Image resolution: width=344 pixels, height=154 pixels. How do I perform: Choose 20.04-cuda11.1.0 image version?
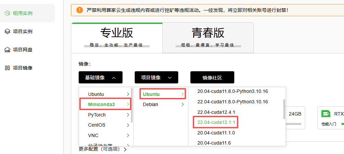[216, 133]
